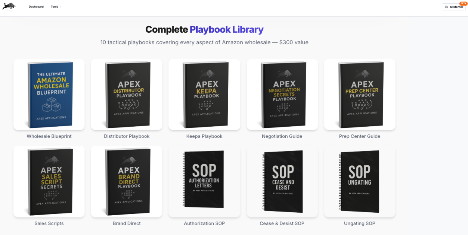This screenshot has height=235, width=468.
Task: Click the robot icon beside AI Mentor
Action: 446,7
